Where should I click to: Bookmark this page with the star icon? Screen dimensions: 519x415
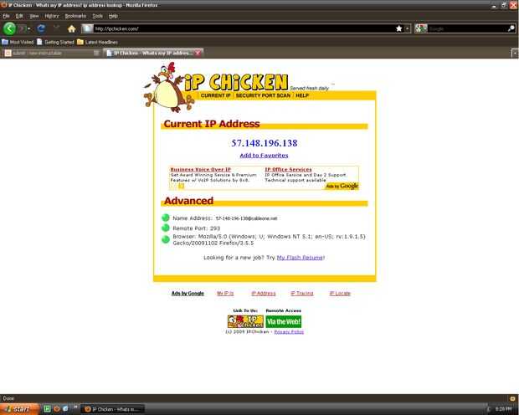[398, 28]
